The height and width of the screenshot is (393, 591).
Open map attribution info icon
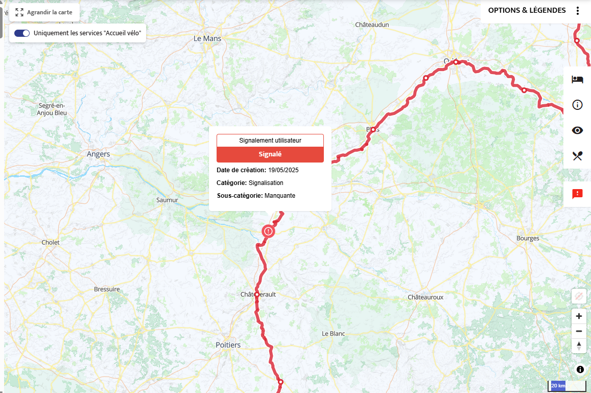coord(580,369)
